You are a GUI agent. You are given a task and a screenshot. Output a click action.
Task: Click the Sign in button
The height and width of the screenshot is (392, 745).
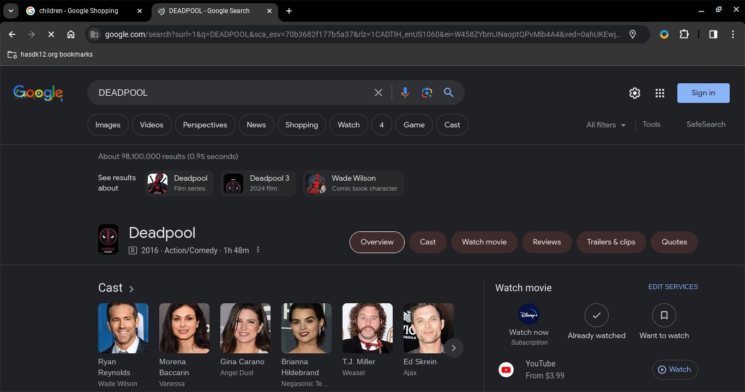tap(703, 93)
